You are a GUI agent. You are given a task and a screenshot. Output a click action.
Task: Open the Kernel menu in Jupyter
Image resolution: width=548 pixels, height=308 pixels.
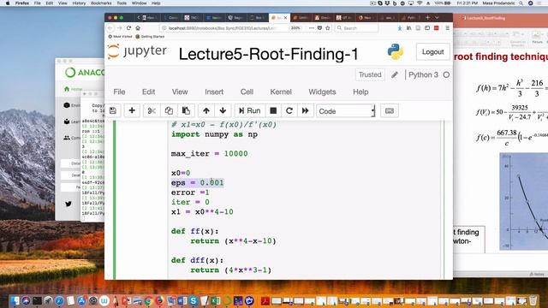pos(281,92)
